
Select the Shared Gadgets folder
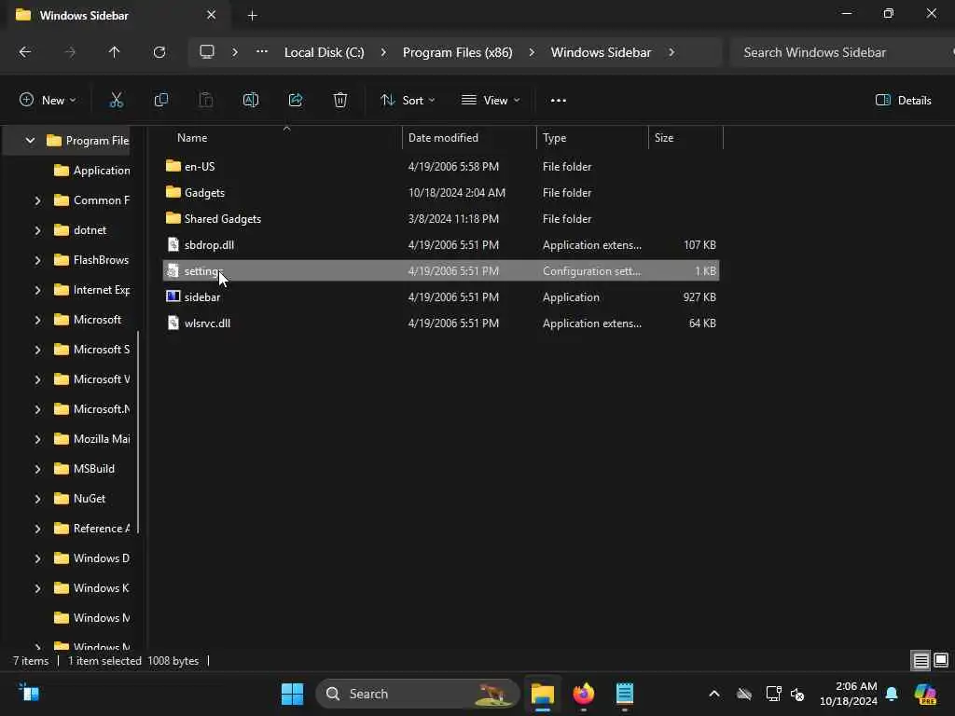[x=441, y=218]
